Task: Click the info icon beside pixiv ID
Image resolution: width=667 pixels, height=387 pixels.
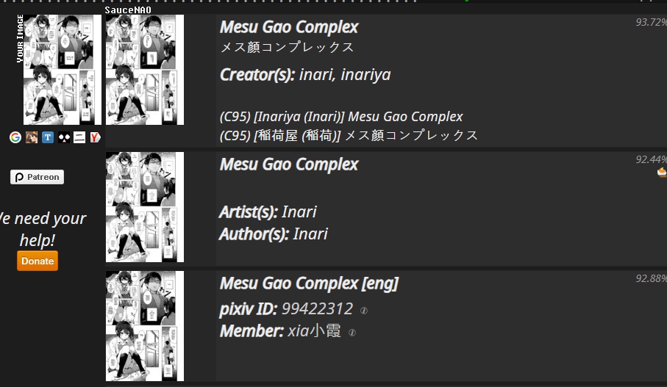Action: tap(364, 311)
